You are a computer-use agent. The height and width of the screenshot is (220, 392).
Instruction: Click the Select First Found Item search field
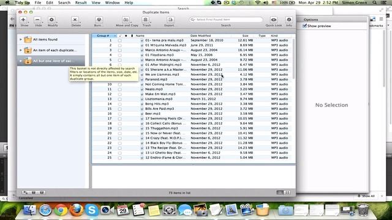click(x=226, y=20)
